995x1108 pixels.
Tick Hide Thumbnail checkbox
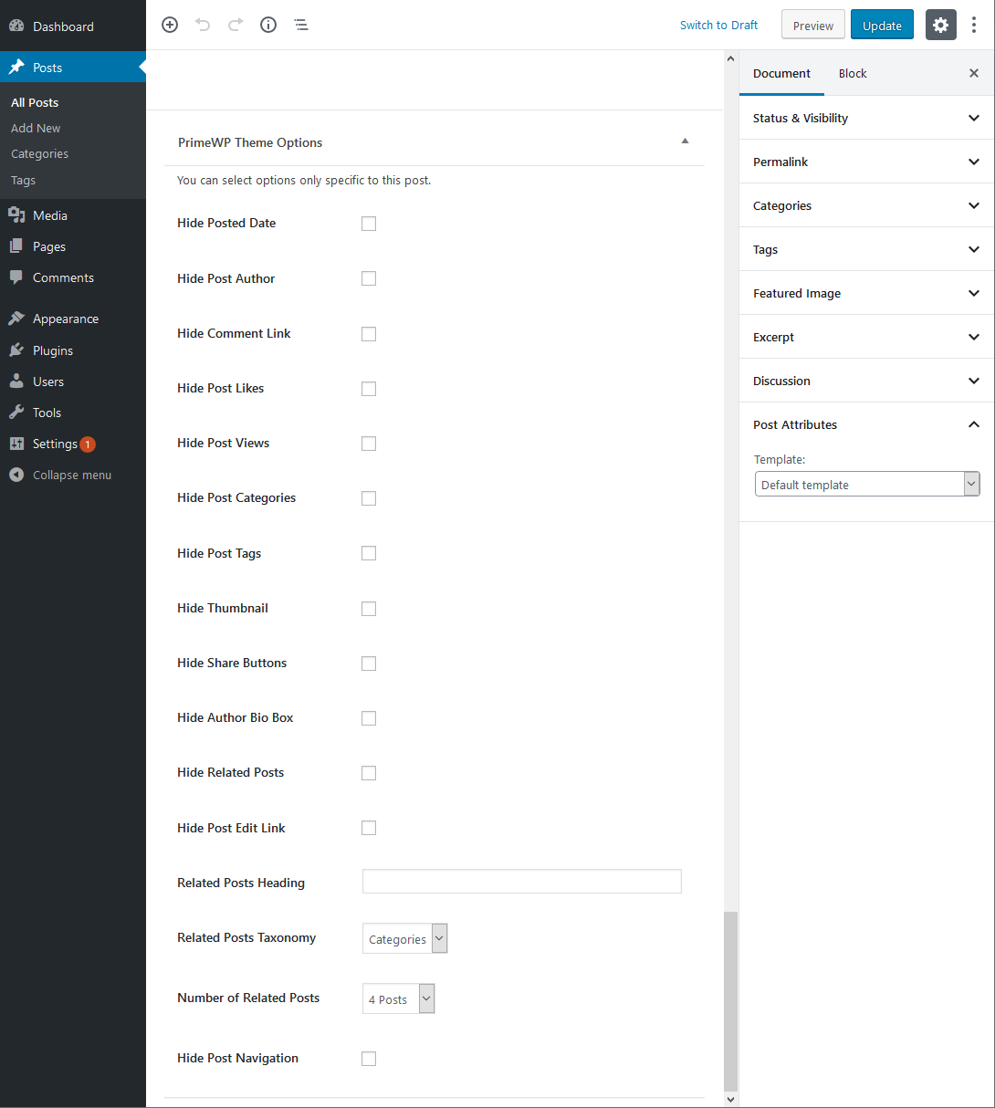tap(369, 609)
